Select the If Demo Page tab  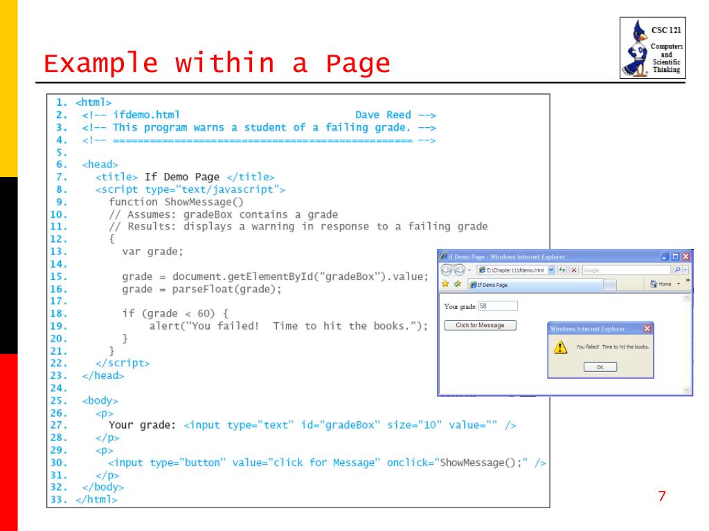535,285
